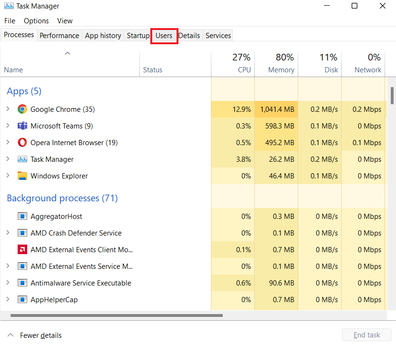The height and width of the screenshot is (345, 396).
Task: Switch to the App history tab
Action: [103, 36]
